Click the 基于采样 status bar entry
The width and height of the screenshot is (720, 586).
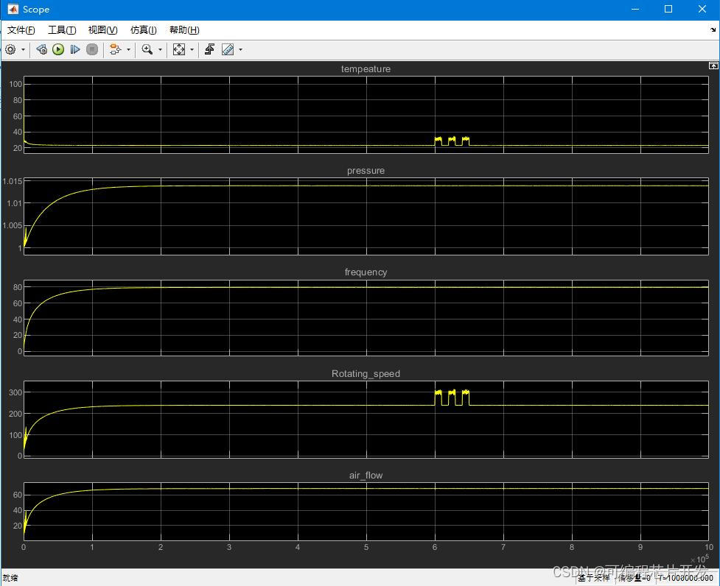pos(594,578)
